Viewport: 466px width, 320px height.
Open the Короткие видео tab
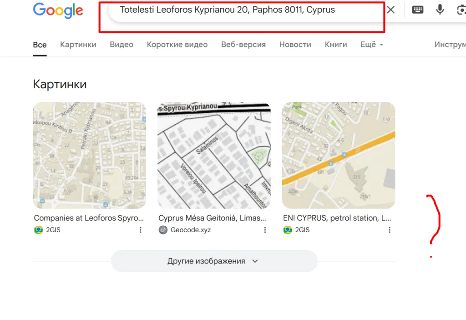coord(177,45)
